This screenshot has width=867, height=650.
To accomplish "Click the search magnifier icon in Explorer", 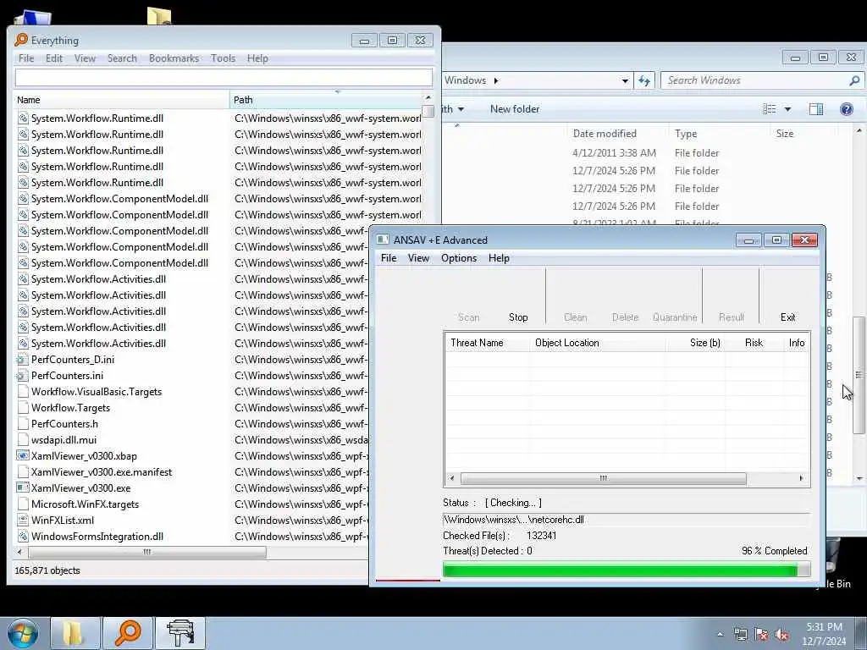I will [x=854, y=80].
